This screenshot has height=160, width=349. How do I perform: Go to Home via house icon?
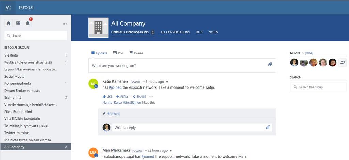tap(9, 23)
